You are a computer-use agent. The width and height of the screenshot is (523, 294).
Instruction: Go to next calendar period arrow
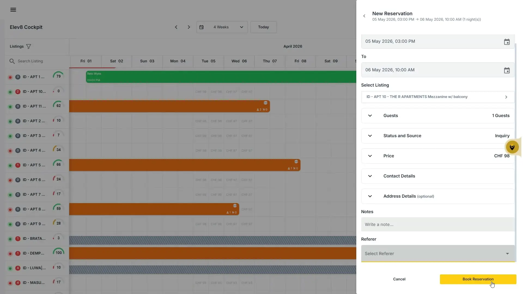tap(189, 27)
